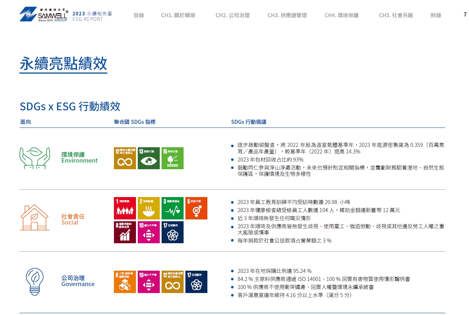This screenshot has height=315, width=469.
Task: Click the 永續亮點績效 heading
Action: [x=63, y=63]
